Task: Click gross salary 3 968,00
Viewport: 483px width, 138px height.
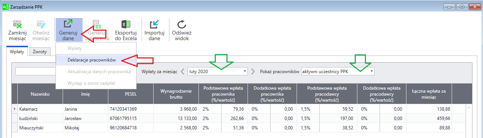Action: click(x=176, y=109)
